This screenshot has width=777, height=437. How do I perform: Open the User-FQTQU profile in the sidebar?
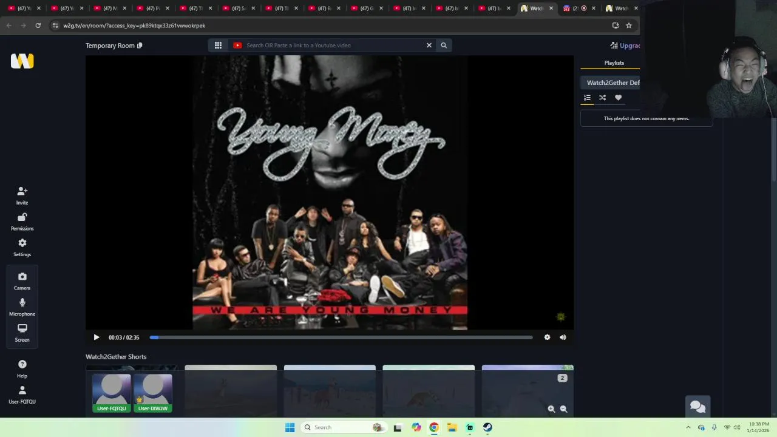tap(22, 395)
